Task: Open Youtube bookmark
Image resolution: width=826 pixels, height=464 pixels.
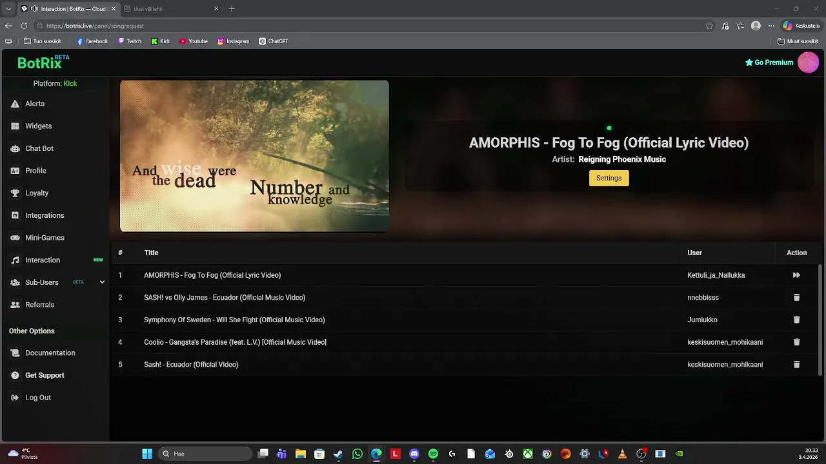Action: pos(194,41)
